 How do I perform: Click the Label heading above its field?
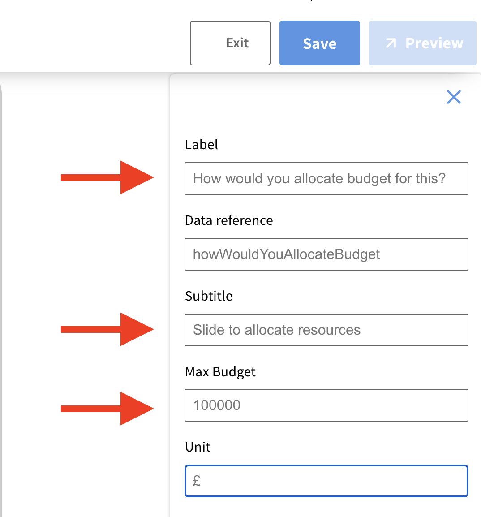pyautogui.click(x=201, y=144)
